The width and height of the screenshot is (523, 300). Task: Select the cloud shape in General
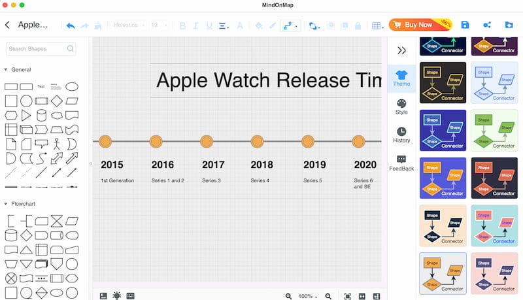57,115
